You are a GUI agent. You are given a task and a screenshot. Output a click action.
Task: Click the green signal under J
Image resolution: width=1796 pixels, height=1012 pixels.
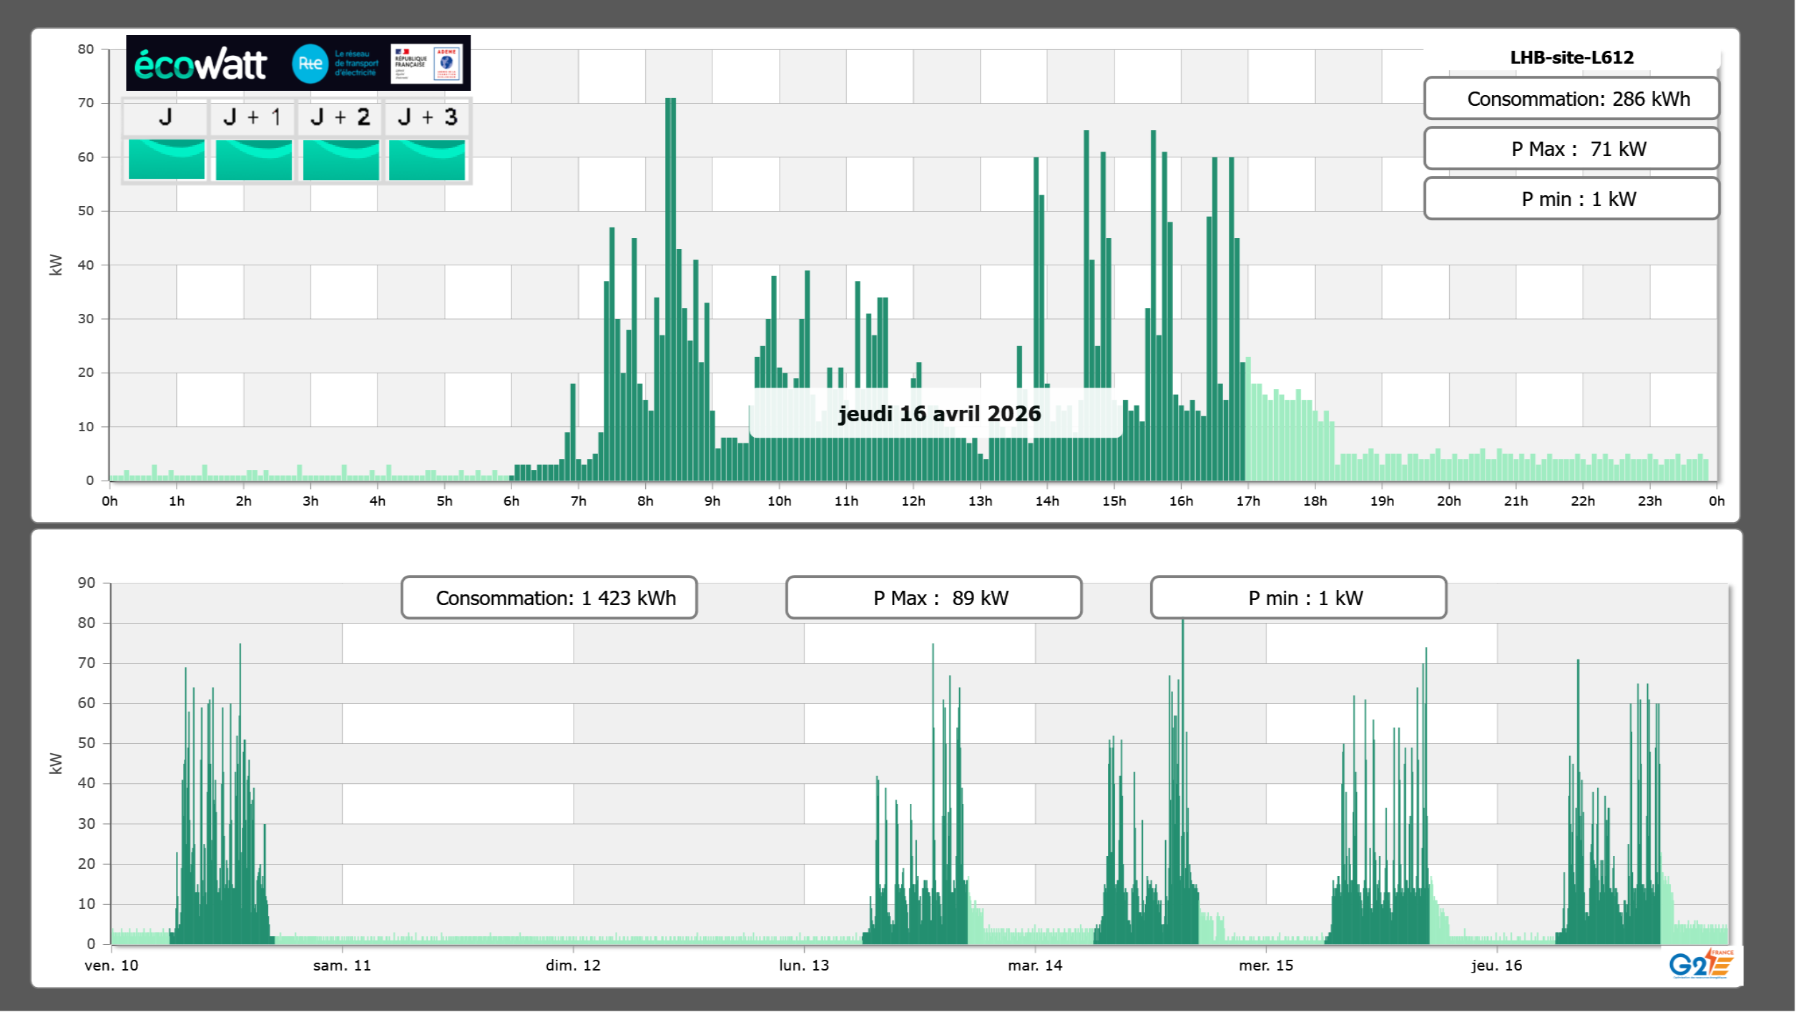click(x=166, y=159)
